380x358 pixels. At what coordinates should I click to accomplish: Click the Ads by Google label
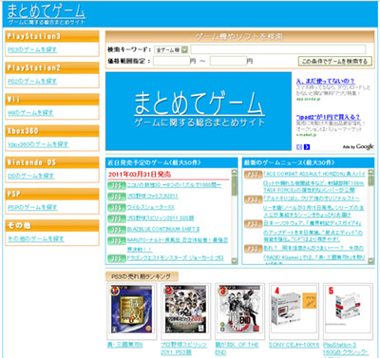[x=358, y=147]
